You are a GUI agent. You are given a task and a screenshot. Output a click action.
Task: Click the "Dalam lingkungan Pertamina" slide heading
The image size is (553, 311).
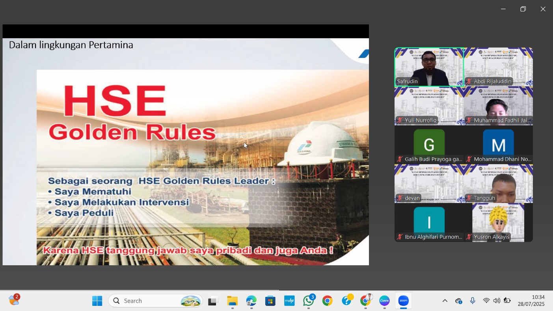71,45
